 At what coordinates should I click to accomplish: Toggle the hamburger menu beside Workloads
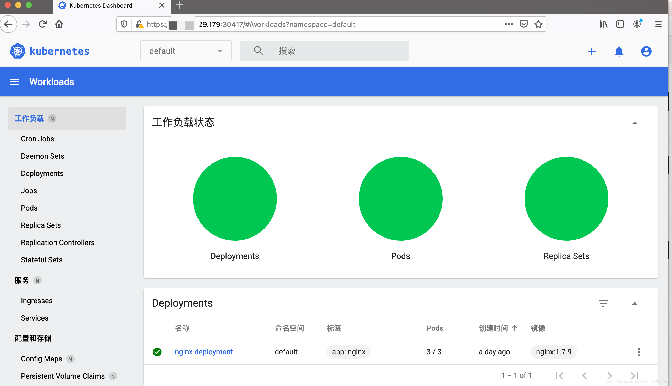click(x=15, y=82)
